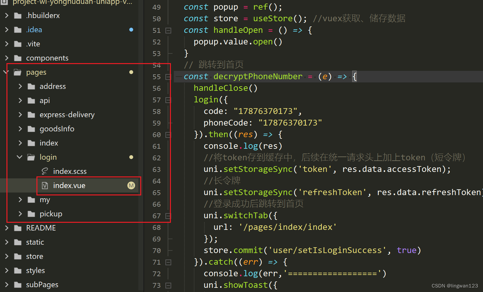Screen dimensions: 483x292
Task: Click the api folder icon
Action: click(31, 100)
